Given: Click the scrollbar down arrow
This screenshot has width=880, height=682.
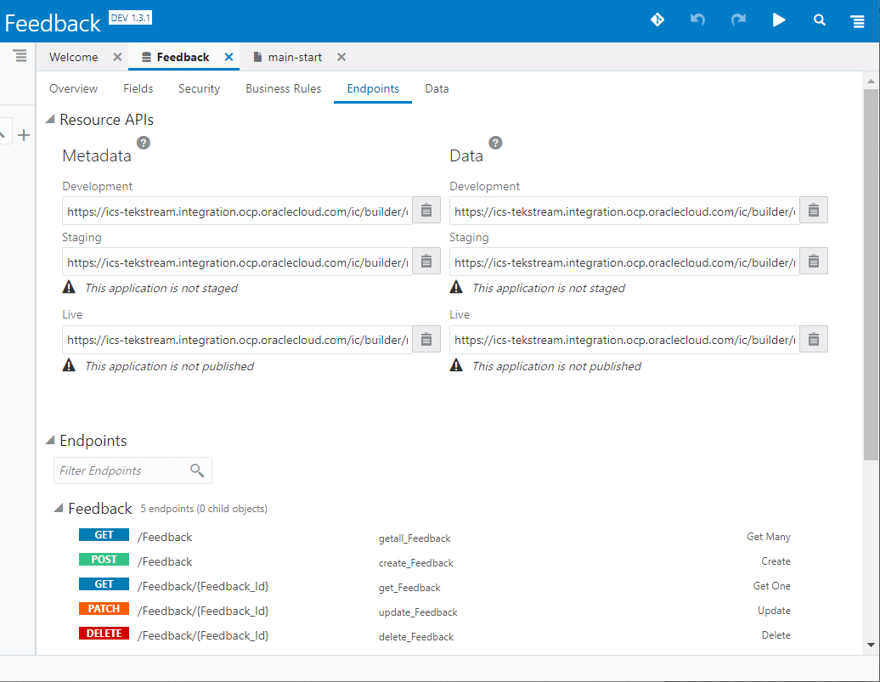Looking at the screenshot, I should point(871,645).
